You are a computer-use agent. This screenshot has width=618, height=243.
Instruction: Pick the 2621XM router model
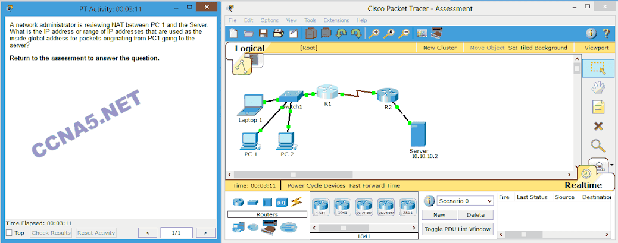(x=385, y=207)
